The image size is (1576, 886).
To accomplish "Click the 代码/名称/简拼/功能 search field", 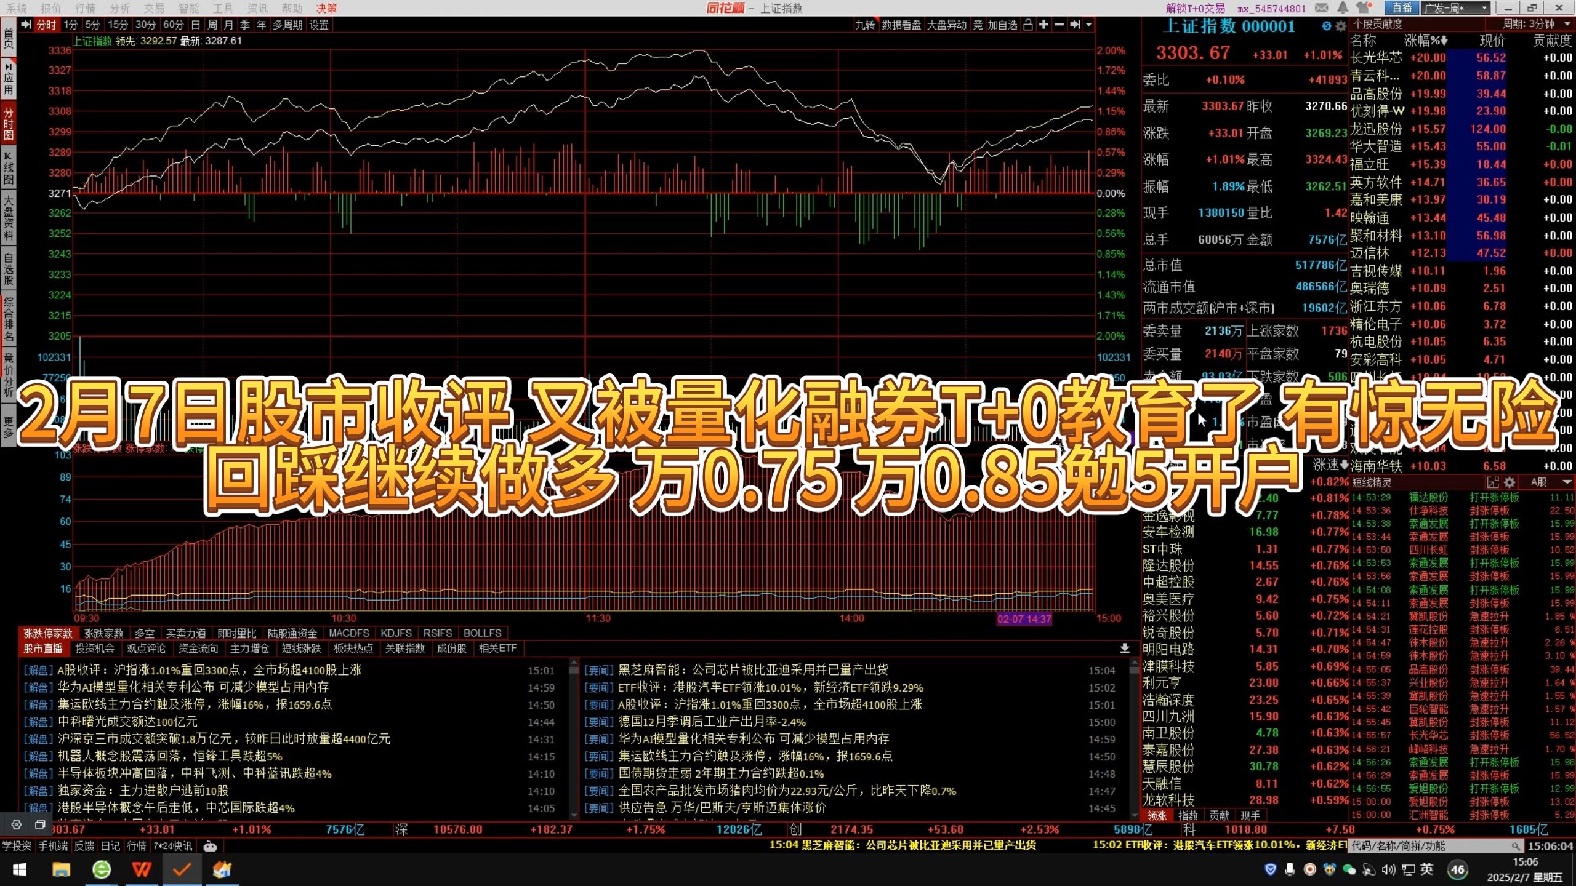I will coord(1436,846).
